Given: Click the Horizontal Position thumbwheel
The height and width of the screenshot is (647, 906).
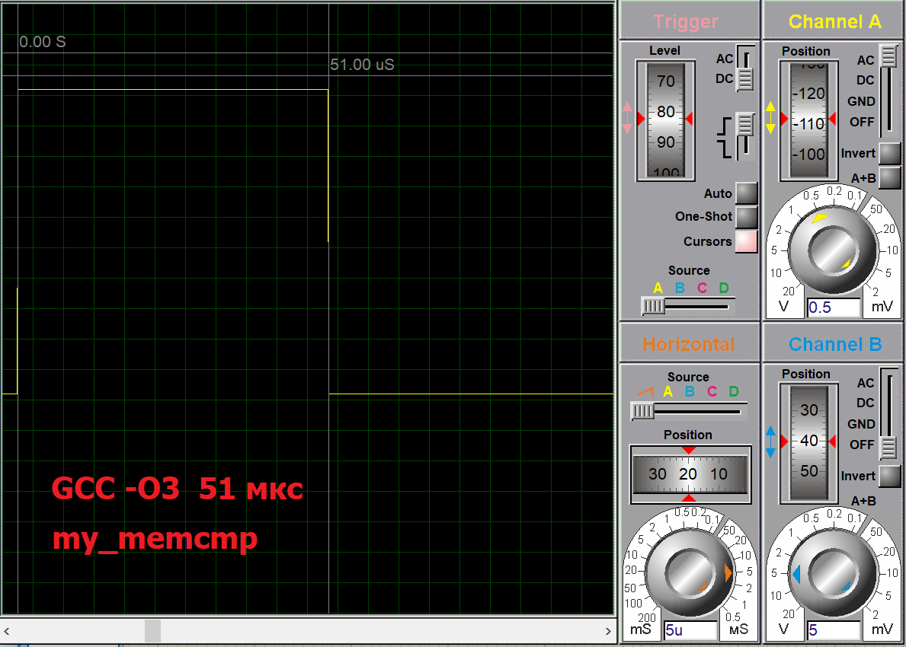Looking at the screenshot, I should click(x=689, y=473).
